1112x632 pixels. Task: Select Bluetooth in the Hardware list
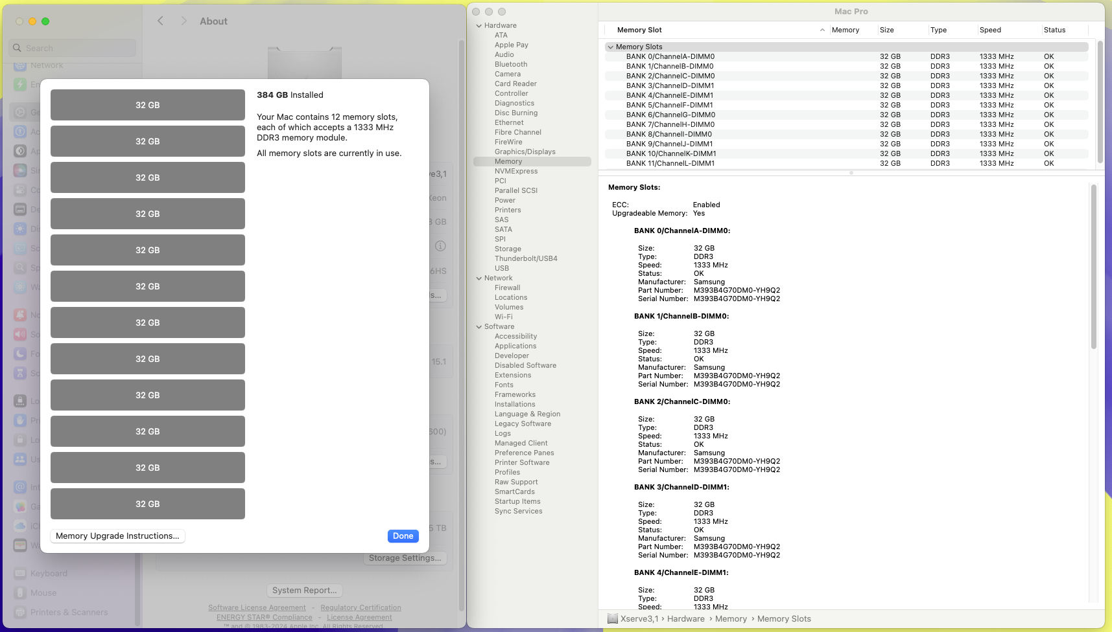[511, 64]
